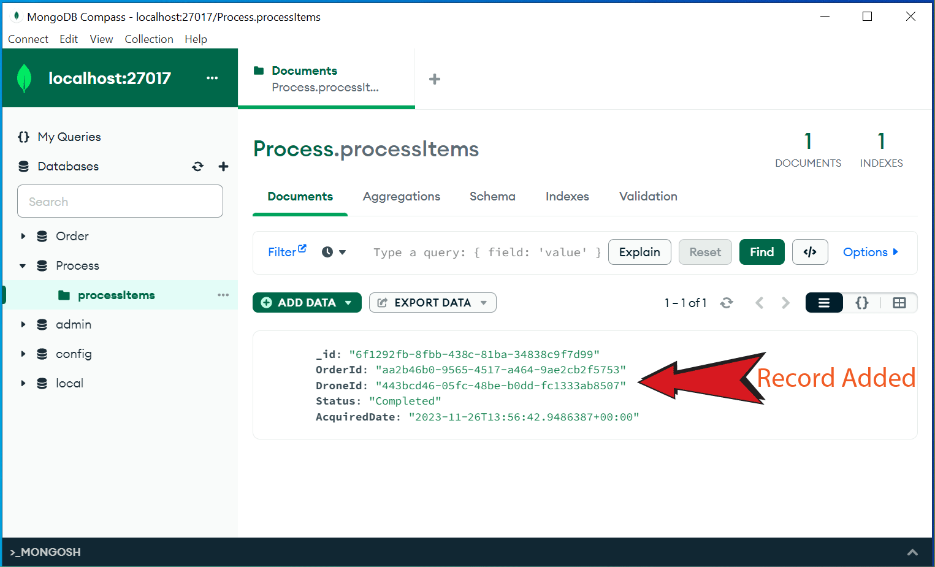Refresh the documents count
The image size is (935, 567).
click(727, 303)
